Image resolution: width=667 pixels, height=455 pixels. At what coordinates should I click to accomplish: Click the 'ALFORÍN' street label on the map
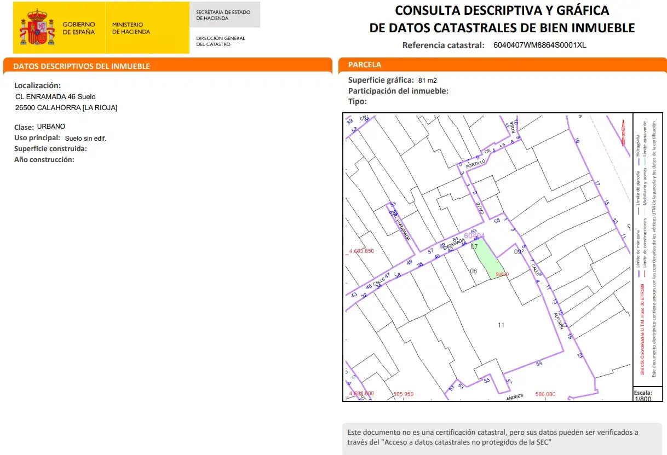[x=558, y=320]
